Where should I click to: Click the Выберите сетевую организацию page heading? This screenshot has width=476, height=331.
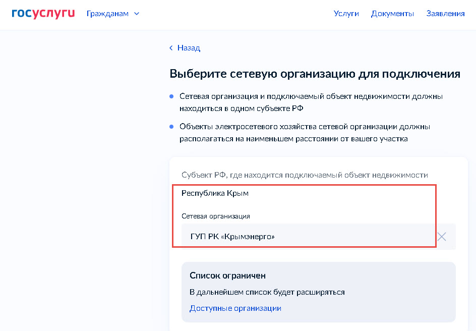pyautogui.click(x=315, y=74)
